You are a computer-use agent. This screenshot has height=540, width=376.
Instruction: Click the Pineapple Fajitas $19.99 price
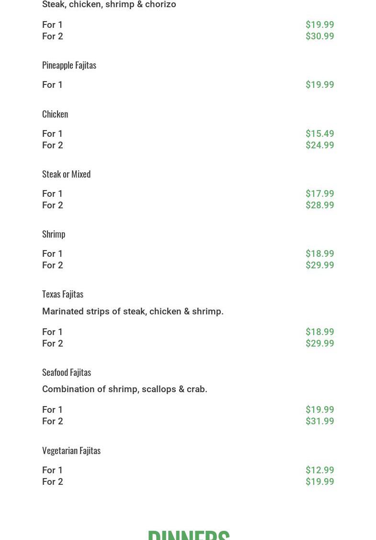click(319, 85)
